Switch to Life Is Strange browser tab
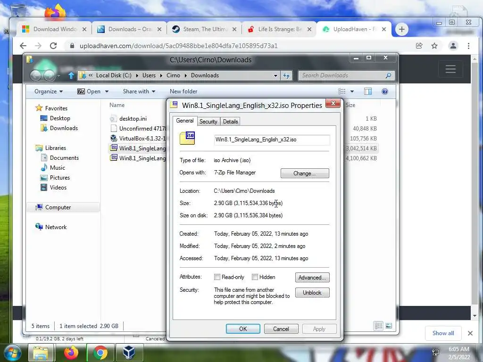 tap(279, 29)
